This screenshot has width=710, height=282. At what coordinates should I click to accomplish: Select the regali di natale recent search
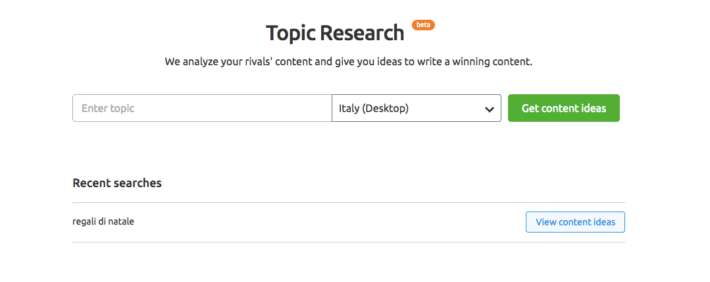point(103,221)
